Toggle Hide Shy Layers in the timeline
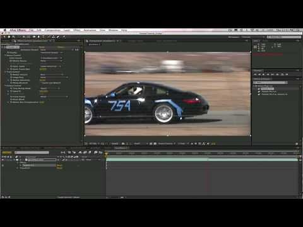The width and height of the screenshot is (303, 227). 80,153
